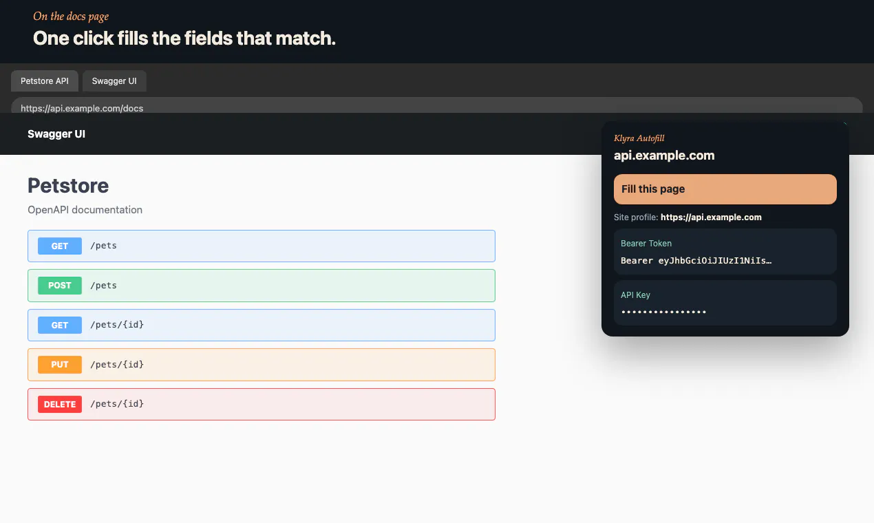Switch to the Swagger UI browser tab
The image size is (874, 523).
pos(114,81)
